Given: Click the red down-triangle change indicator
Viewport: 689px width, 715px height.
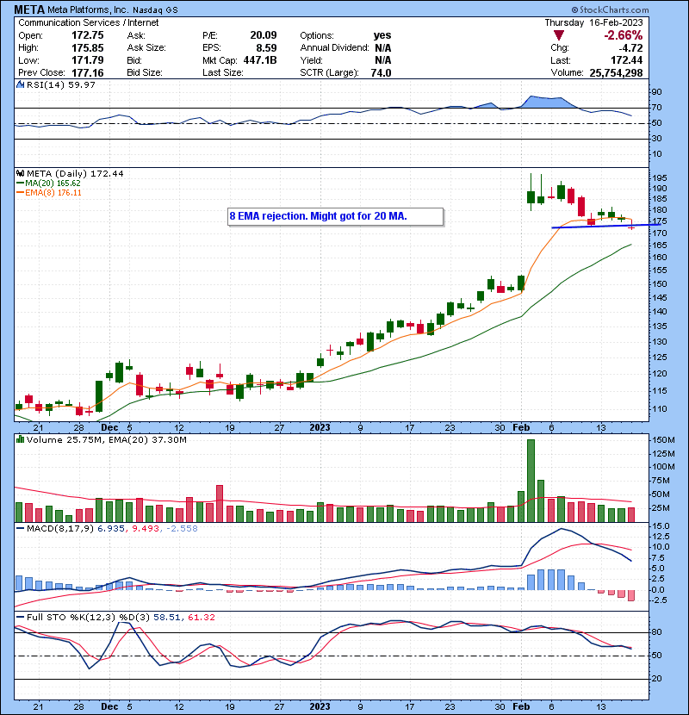Looking at the screenshot, I should click(x=559, y=35).
